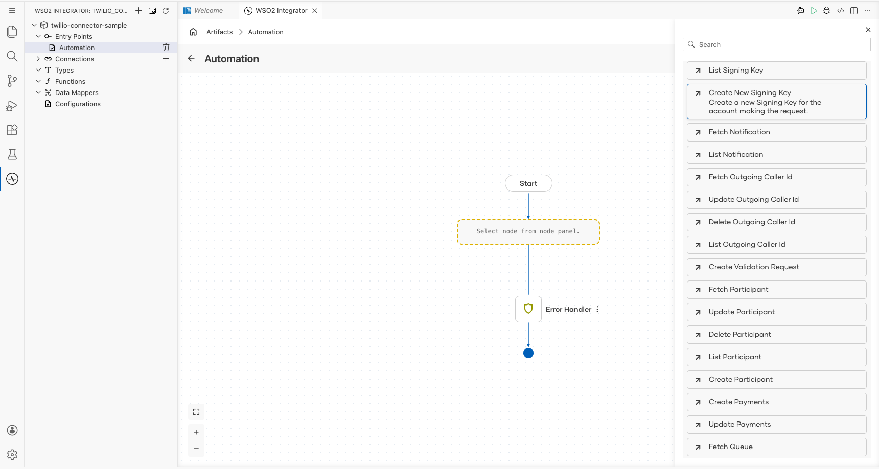This screenshot has height=469, width=879.
Task: Select Delete Participant action
Action: coord(777,335)
